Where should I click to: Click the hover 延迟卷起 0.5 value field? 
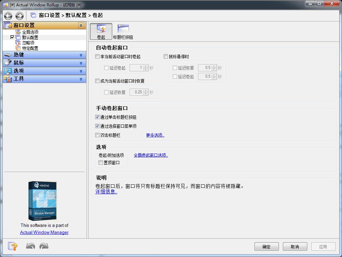205,77
